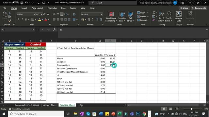This screenshot has height=117, width=209.
Task: Click the New Sheet plus icon
Action: click(81, 105)
